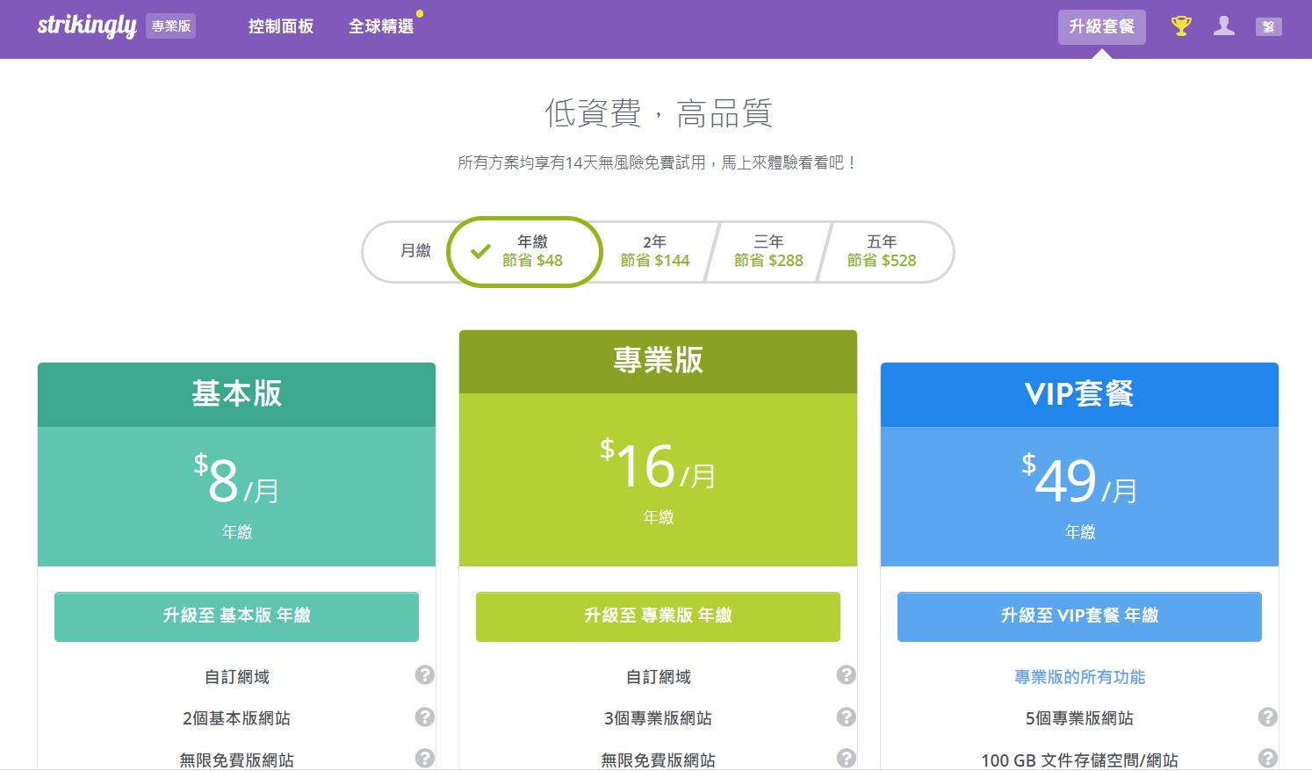Choose the 五年 節省 $528 billing plan
The width and height of the screenshot is (1312, 771).
[x=881, y=251]
